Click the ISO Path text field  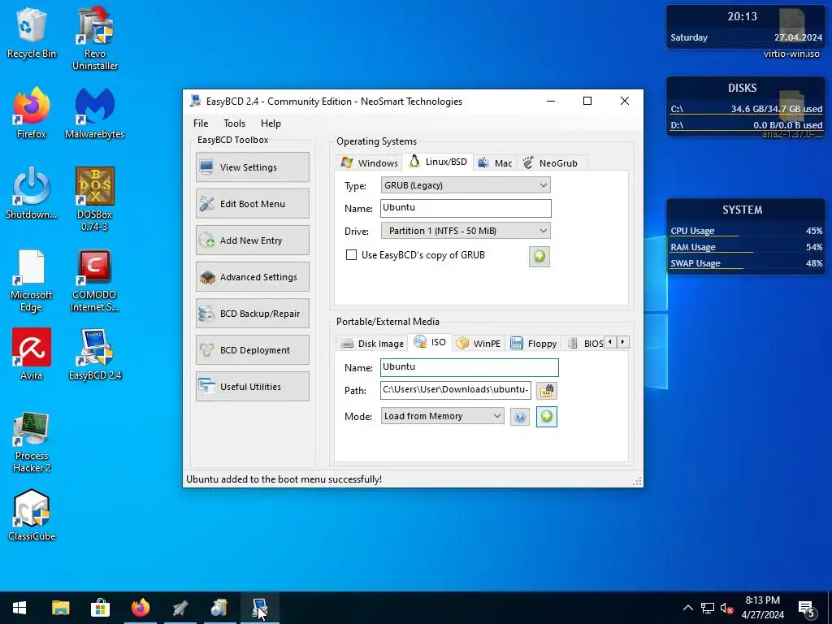coord(455,390)
